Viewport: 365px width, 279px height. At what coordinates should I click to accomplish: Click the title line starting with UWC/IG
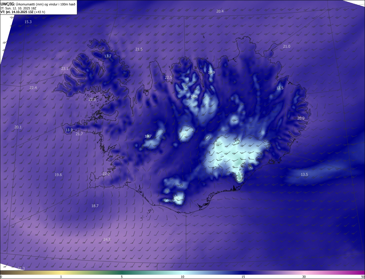click(38, 4)
